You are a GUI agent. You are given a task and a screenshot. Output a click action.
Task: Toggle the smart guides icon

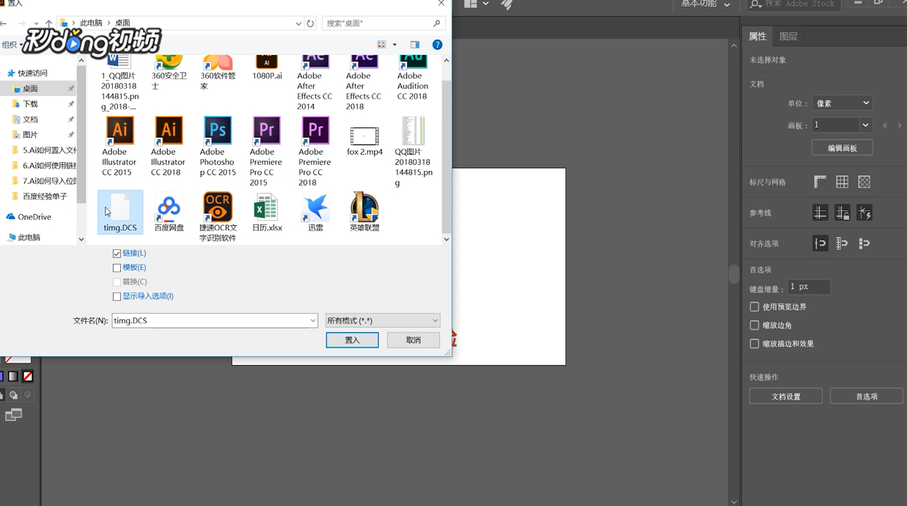pyautogui.click(x=864, y=213)
